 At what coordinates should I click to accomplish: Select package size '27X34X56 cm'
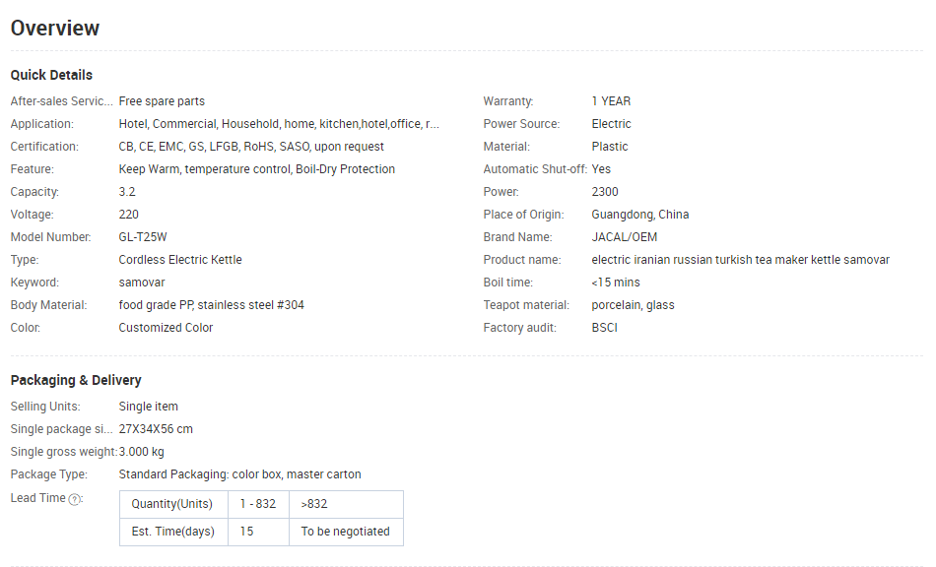tap(156, 429)
